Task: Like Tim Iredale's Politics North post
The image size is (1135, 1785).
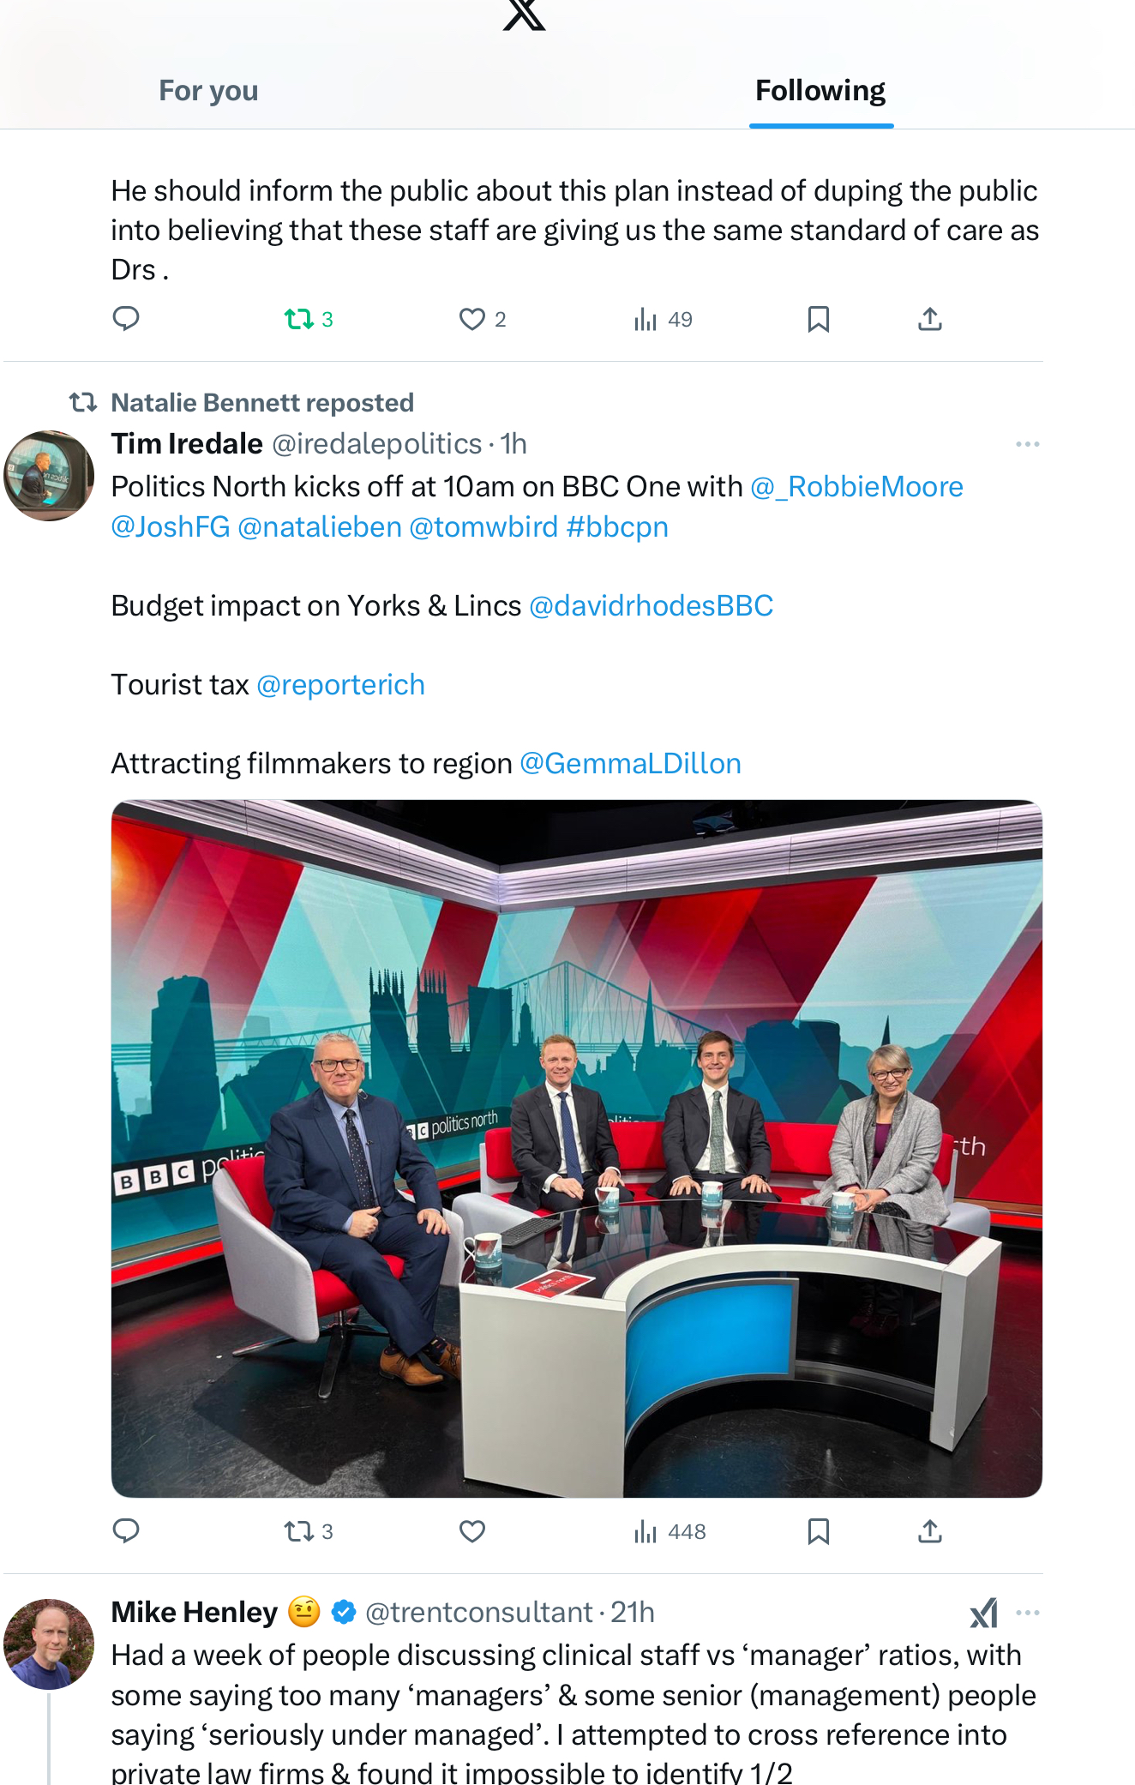Action: point(472,1531)
